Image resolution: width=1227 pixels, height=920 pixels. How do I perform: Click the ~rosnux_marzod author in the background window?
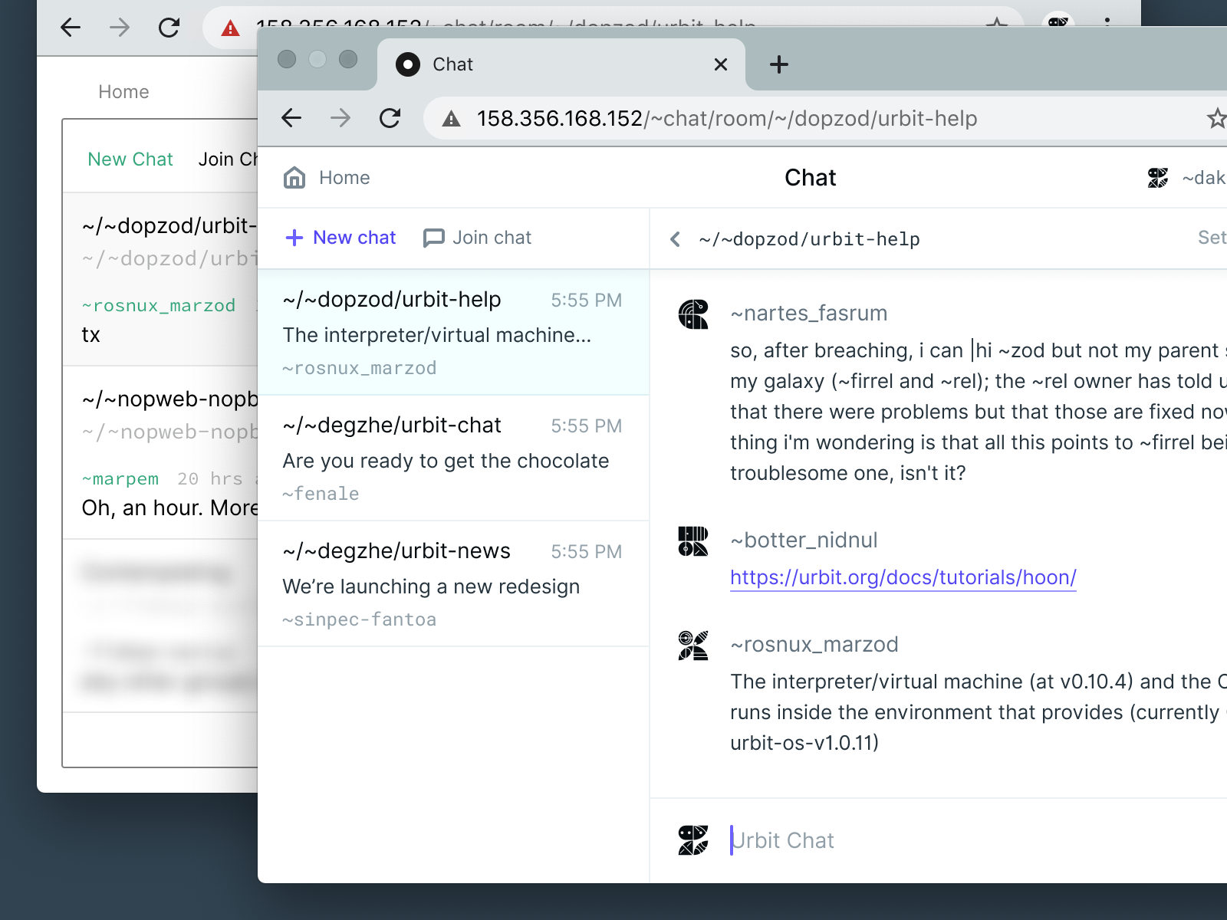(x=159, y=306)
